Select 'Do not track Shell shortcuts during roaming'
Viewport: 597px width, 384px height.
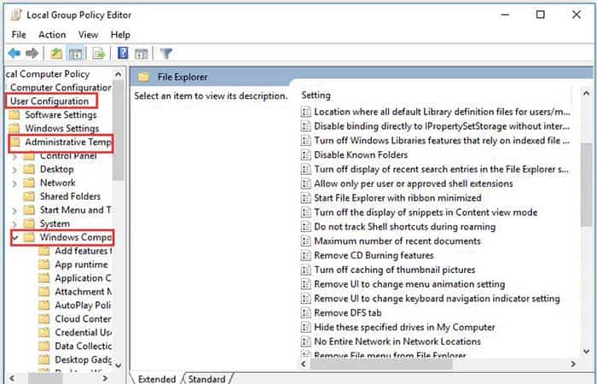(x=405, y=227)
